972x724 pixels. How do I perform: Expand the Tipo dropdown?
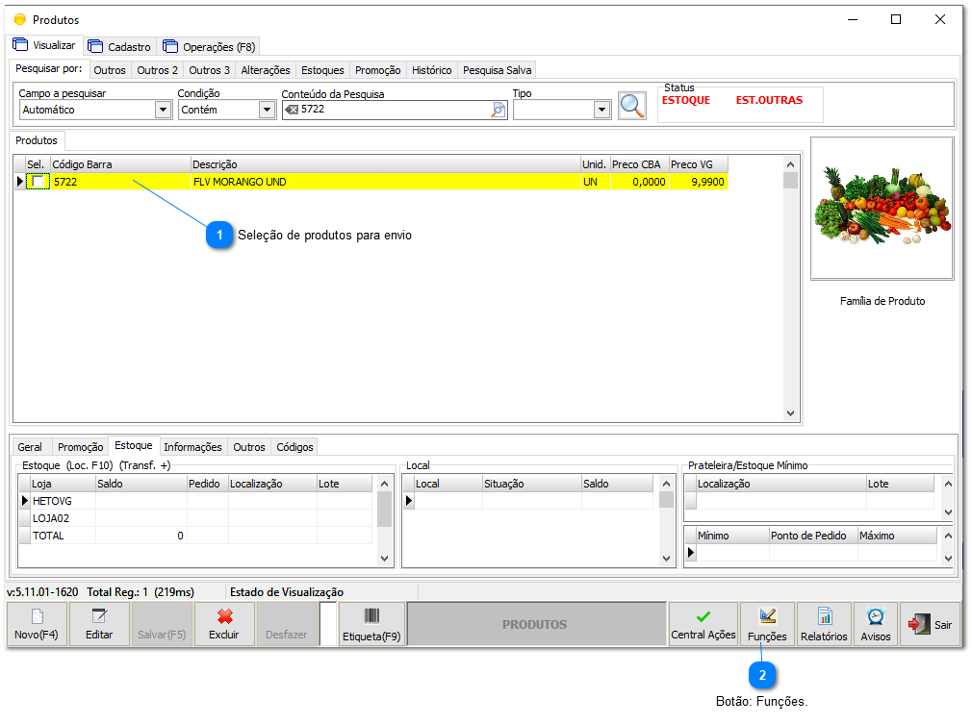pos(601,110)
